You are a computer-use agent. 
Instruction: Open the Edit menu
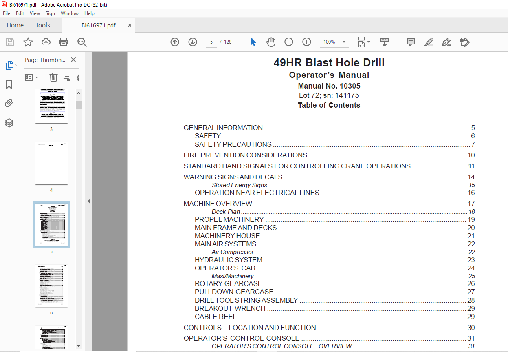tap(20, 13)
